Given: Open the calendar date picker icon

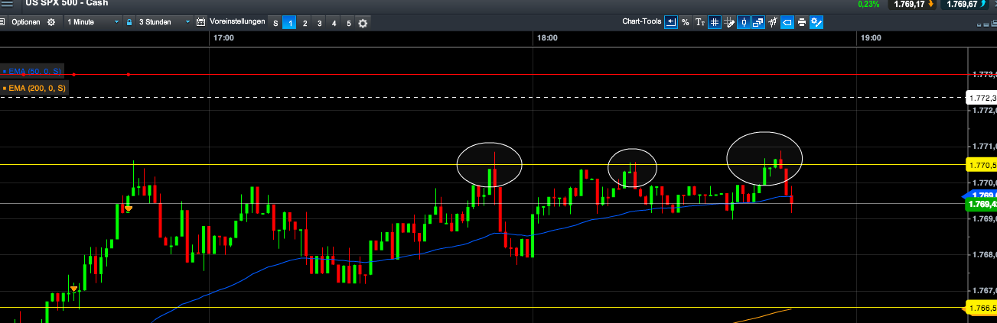Looking at the screenshot, I should [x=201, y=22].
